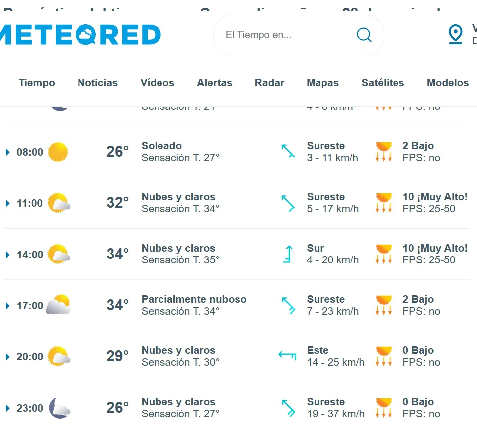Click the UV index icon at 11:00

(384, 203)
